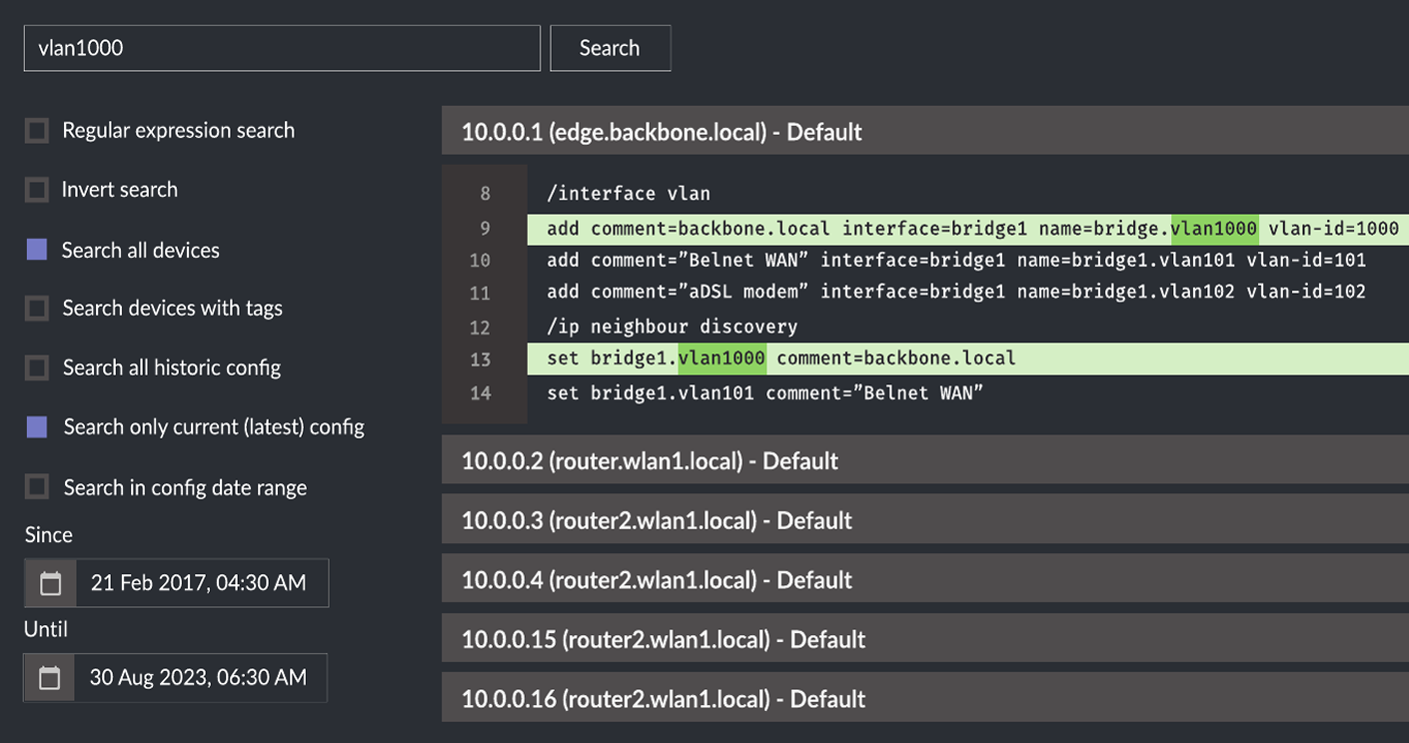Select highlighted config line 9

[967, 229]
